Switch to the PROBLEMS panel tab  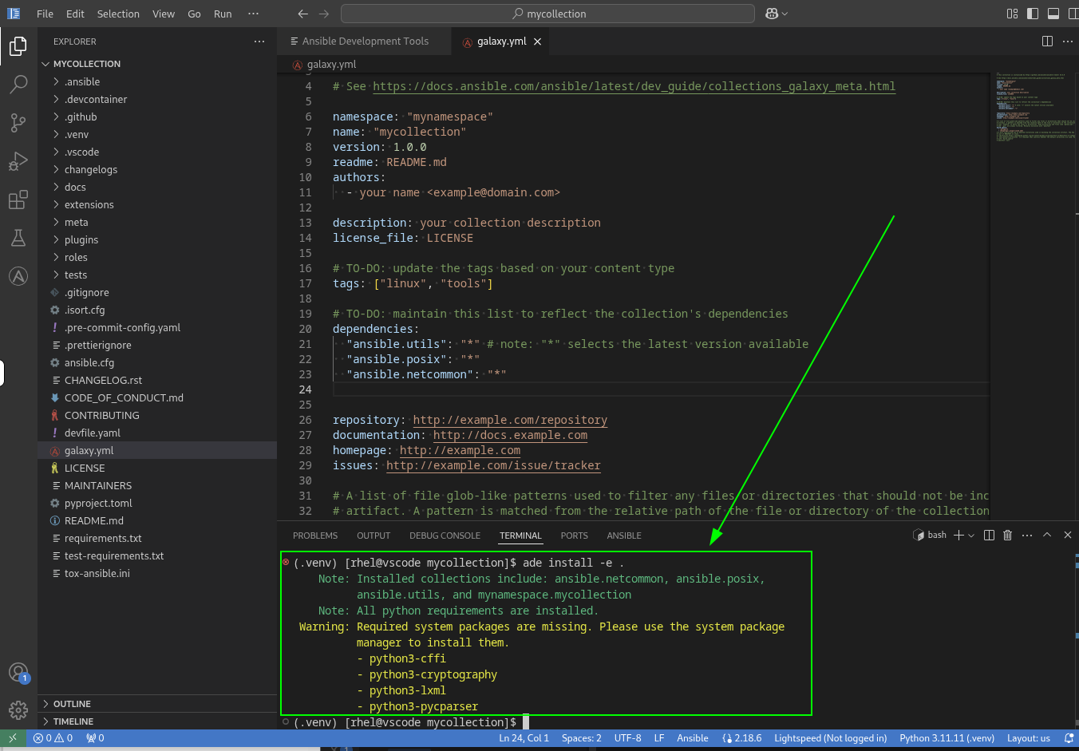tap(315, 536)
